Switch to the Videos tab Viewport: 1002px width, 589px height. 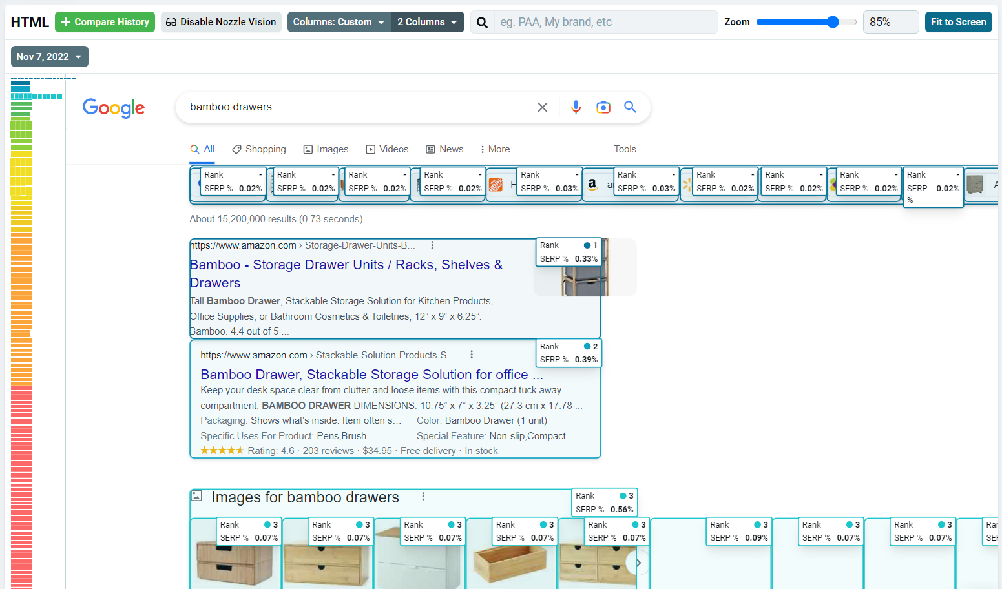click(388, 149)
